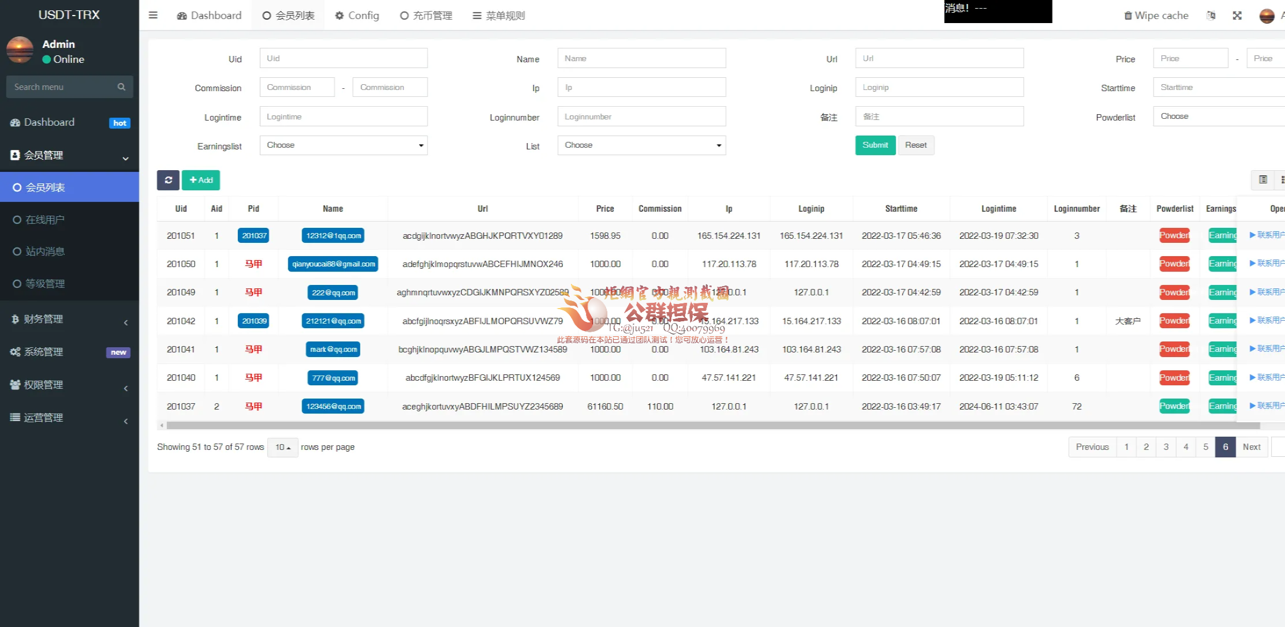The width and height of the screenshot is (1285, 627).
Task: Open the List Choose dropdown
Action: (641, 145)
